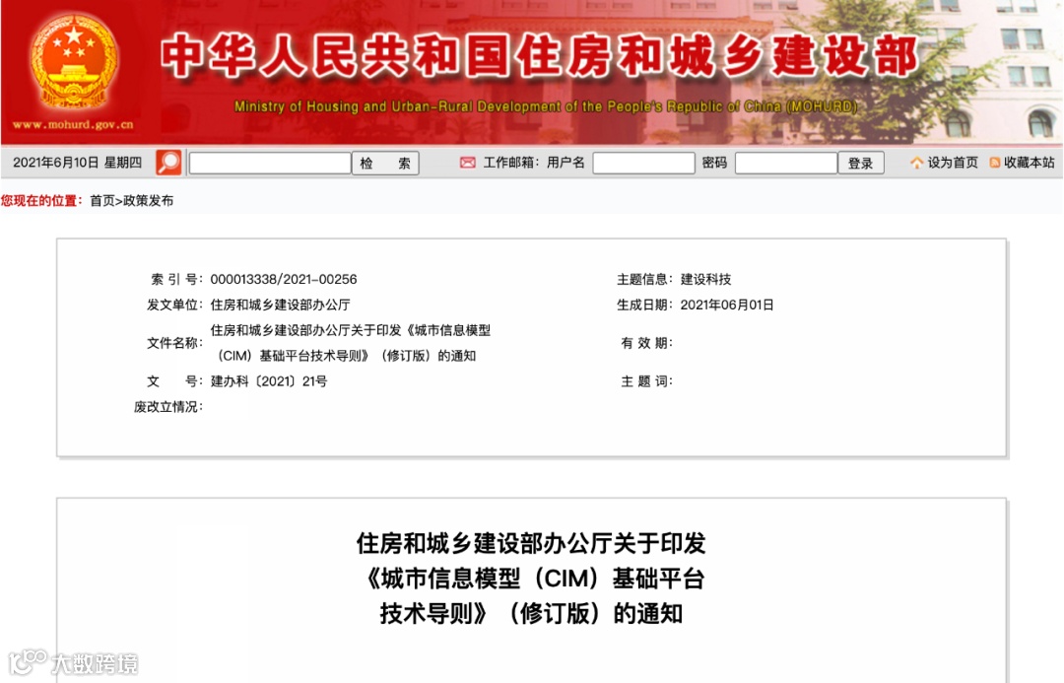
Task: Click the bookmark icon beside 收藏本站
Action: click(995, 163)
